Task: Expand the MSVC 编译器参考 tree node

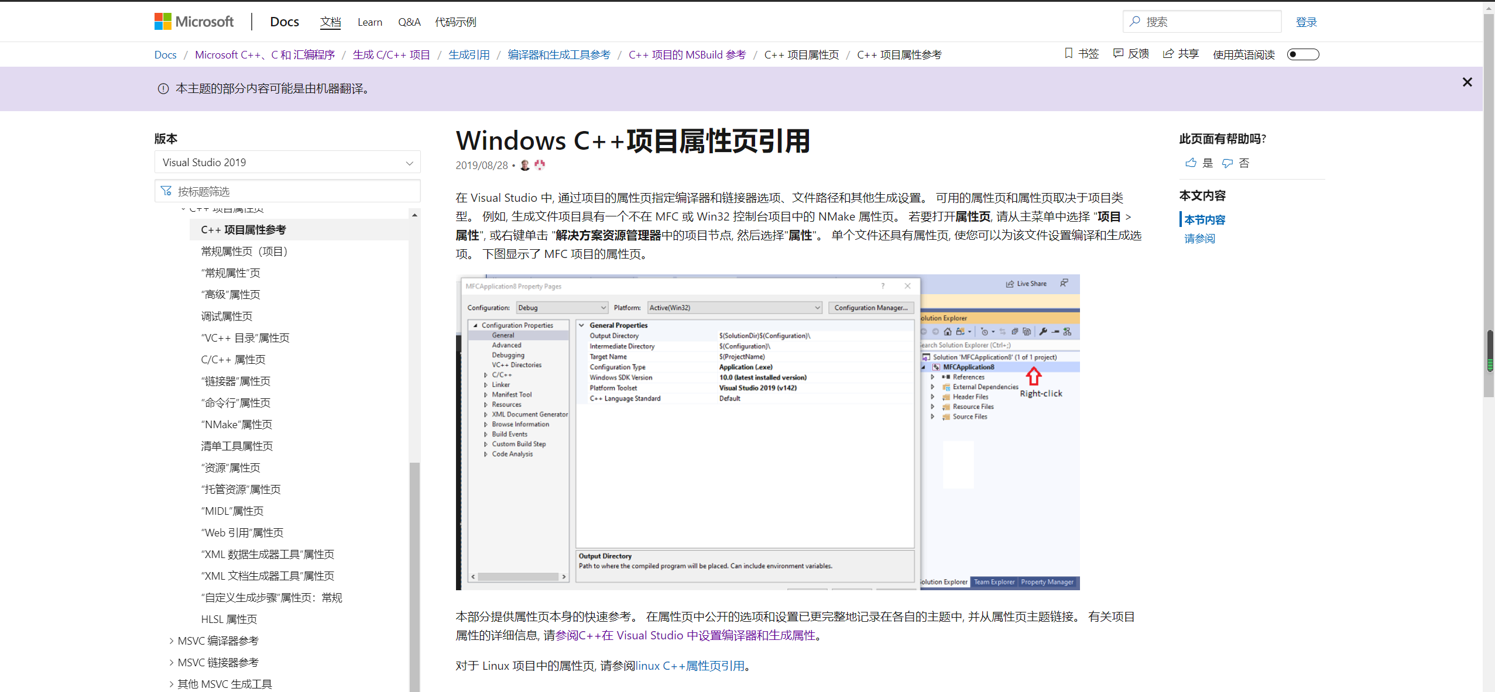Action: click(x=171, y=641)
